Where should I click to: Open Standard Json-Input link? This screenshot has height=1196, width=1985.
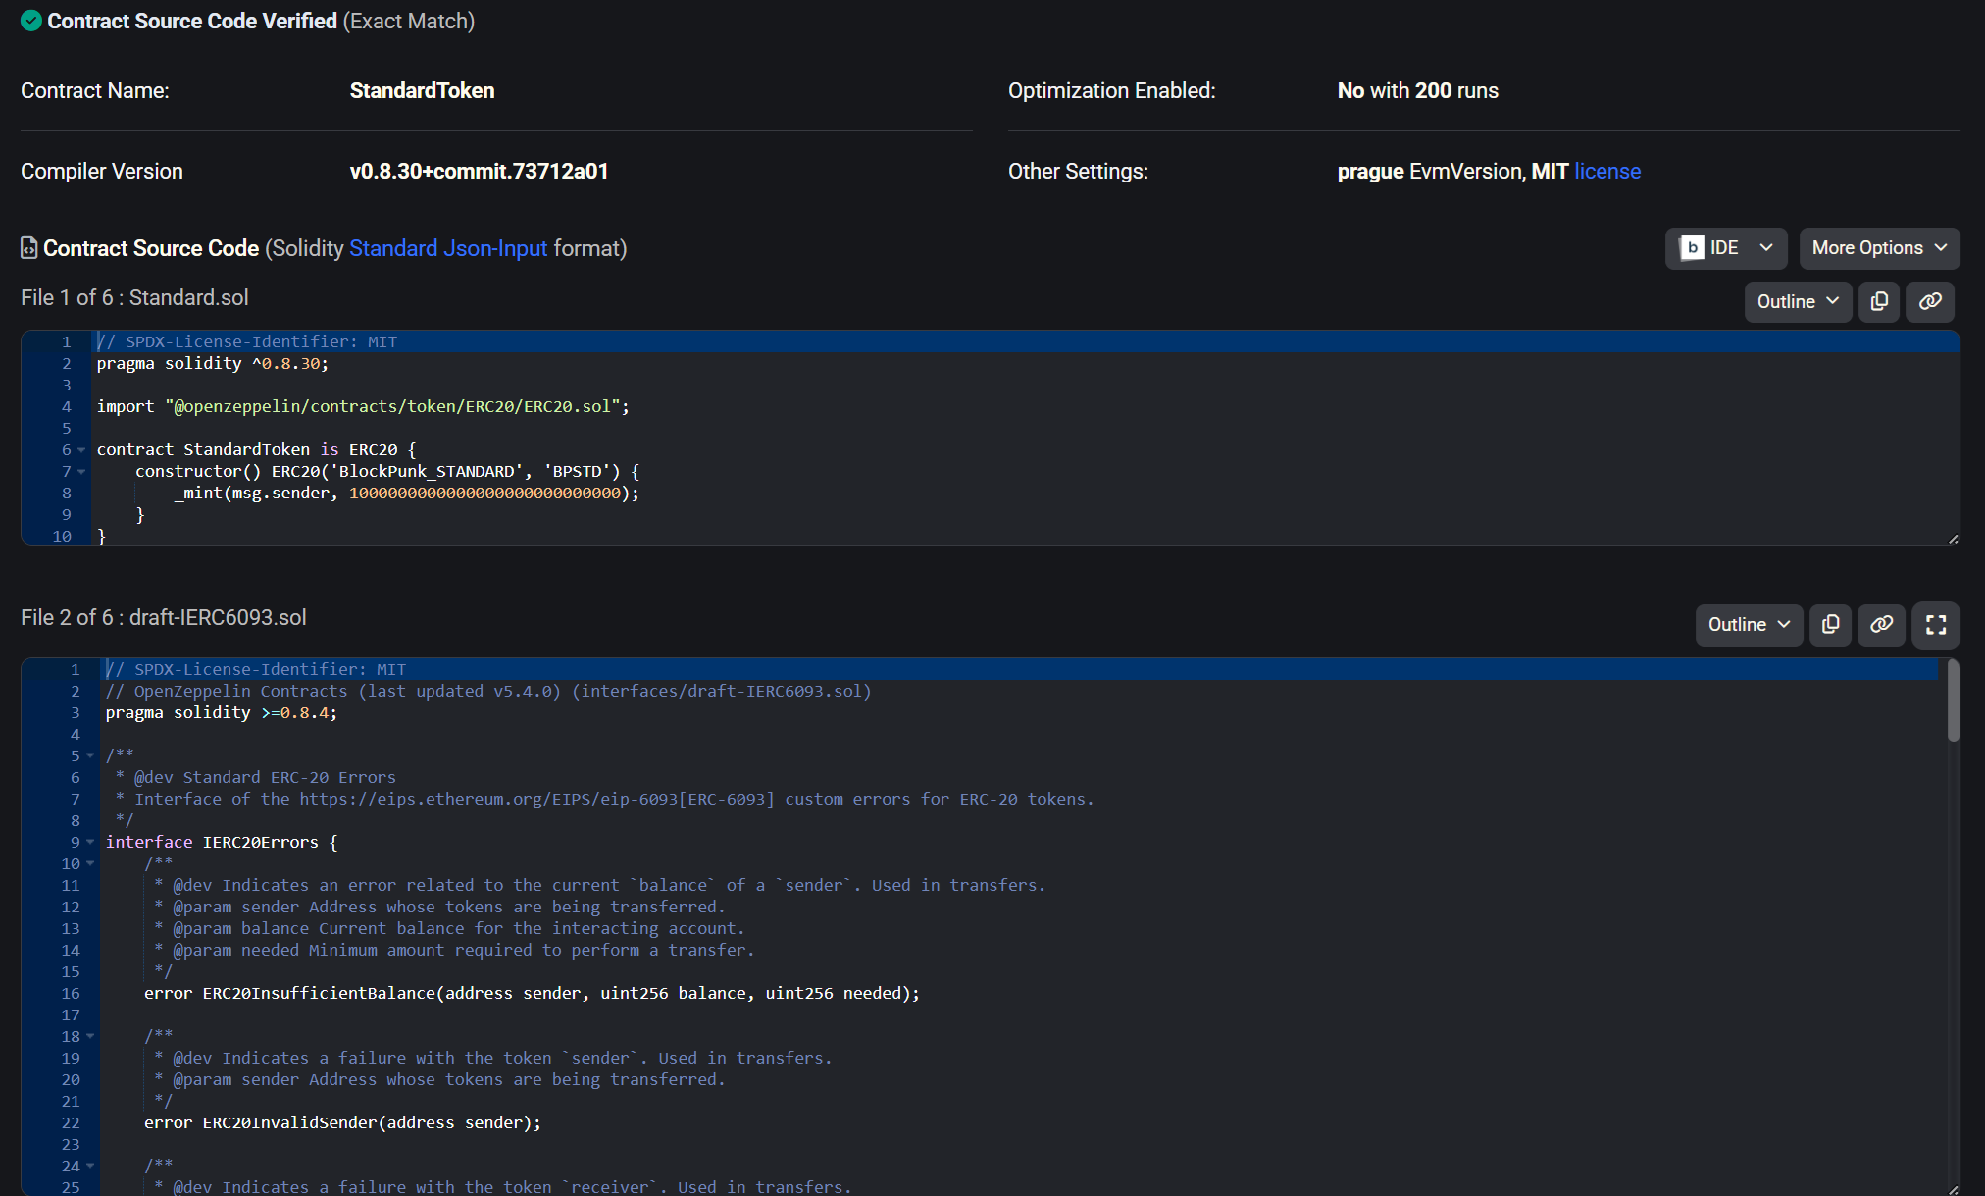(447, 248)
